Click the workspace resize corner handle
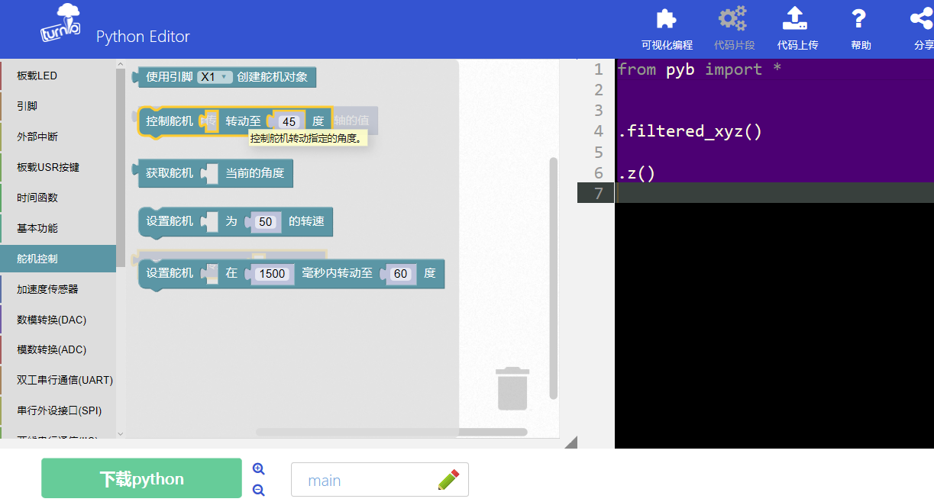Screen dimensions: 934x502 point(571,442)
